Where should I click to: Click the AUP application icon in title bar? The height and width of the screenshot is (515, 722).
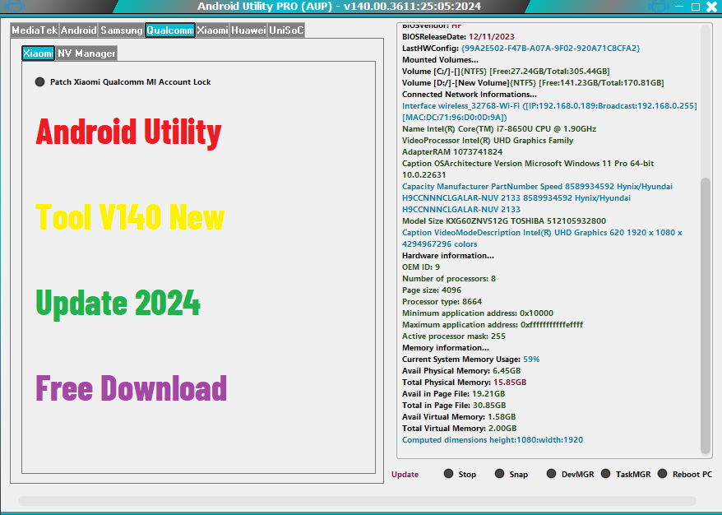pyautogui.click(x=13, y=7)
